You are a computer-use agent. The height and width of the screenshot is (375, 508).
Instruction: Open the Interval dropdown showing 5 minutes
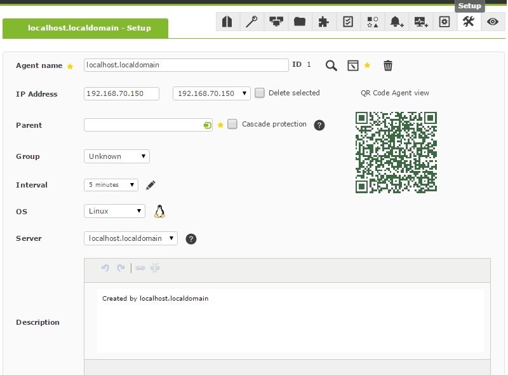pyautogui.click(x=111, y=185)
